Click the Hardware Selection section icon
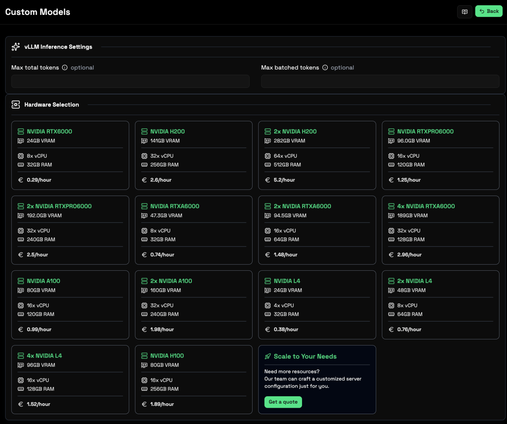Viewport: 507px width, 424px height. click(16, 105)
